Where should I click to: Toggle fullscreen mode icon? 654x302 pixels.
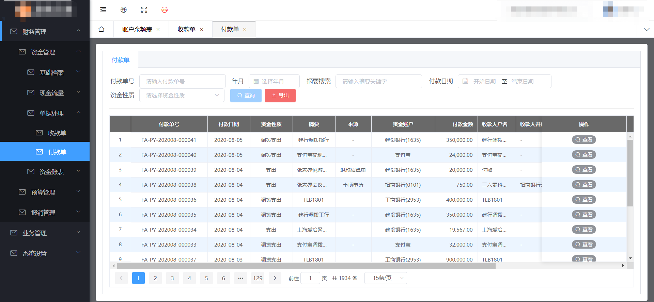tap(144, 10)
